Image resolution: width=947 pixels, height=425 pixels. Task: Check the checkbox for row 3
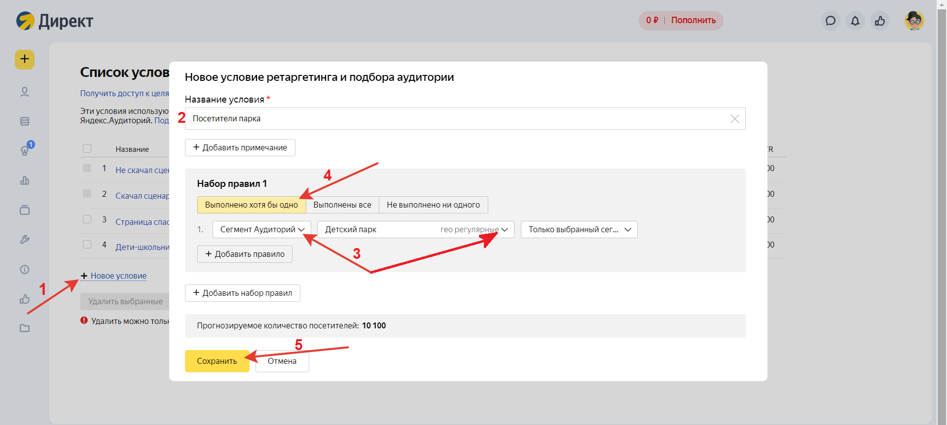[87, 219]
